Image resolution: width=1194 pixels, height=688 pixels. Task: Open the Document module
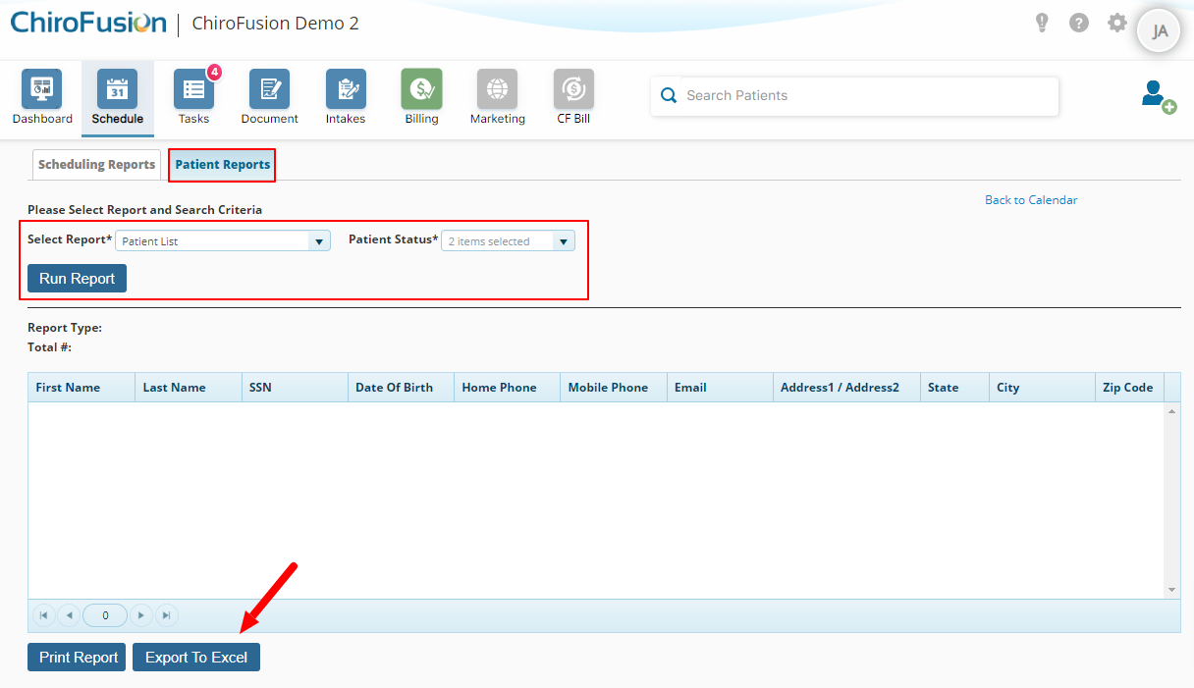click(269, 96)
